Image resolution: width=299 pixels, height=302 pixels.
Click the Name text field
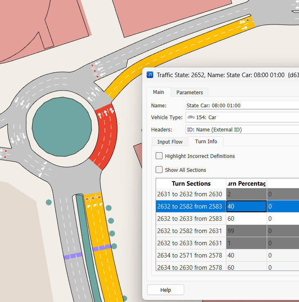(x=242, y=105)
